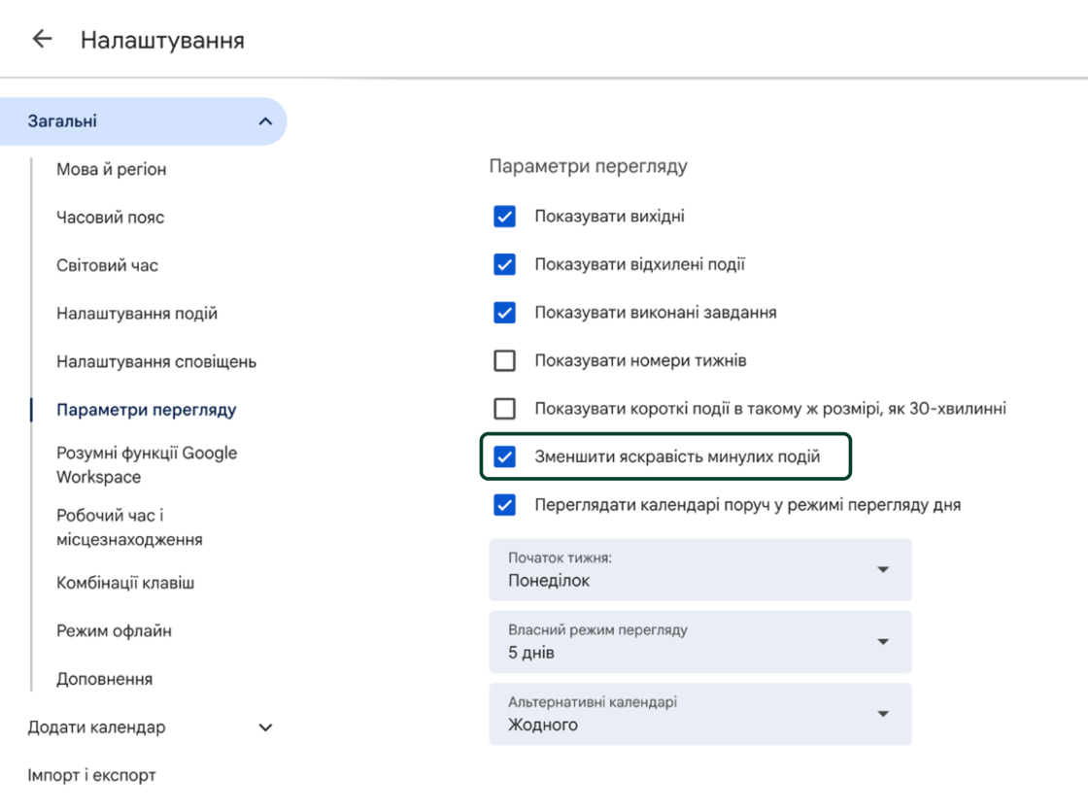The height and width of the screenshot is (811, 1088).
Task: Expand the Додати календар section
Action: [x=265, y=727]
